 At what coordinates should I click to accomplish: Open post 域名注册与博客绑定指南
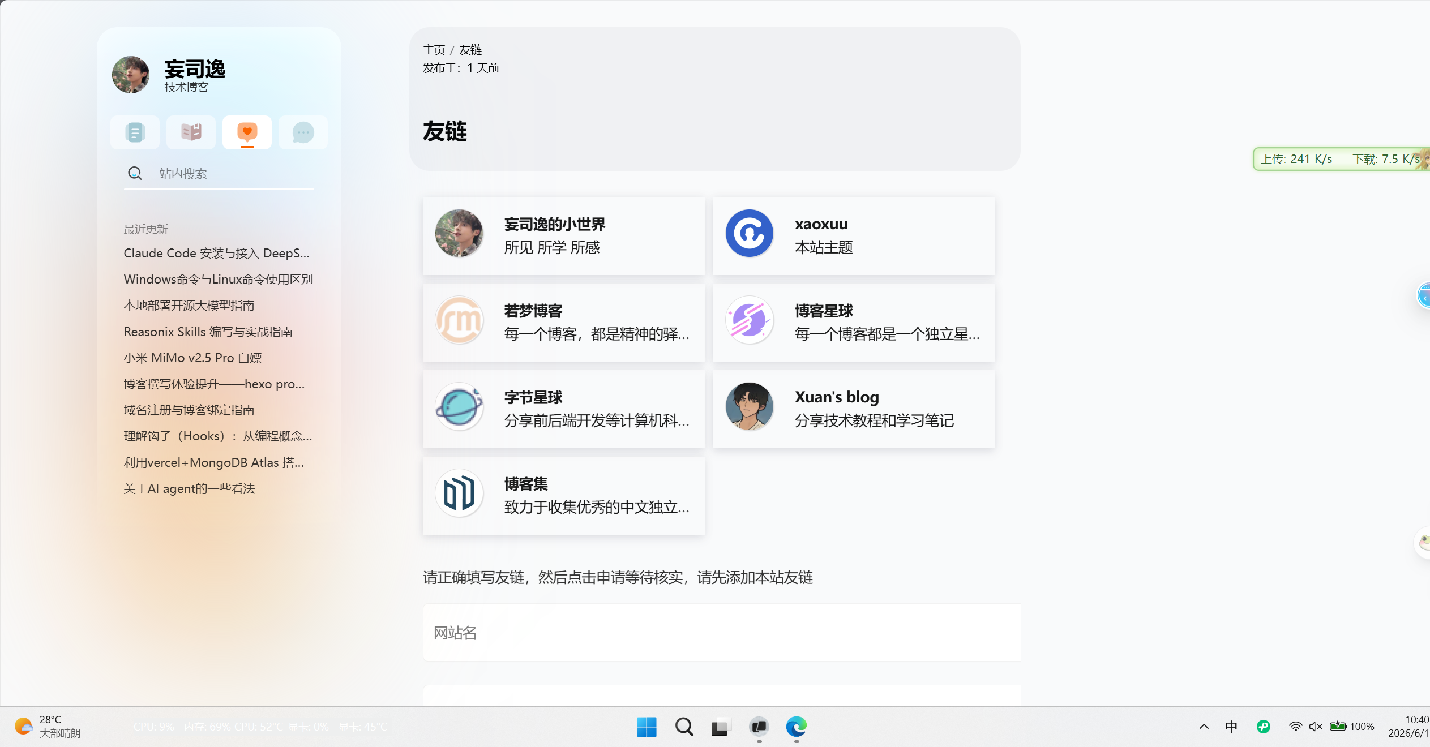(189, 410)
